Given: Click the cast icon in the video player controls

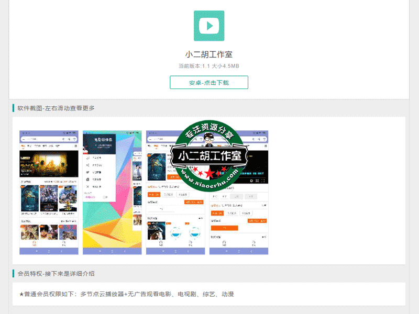Looking at the screenshot, I should [257, 180].
